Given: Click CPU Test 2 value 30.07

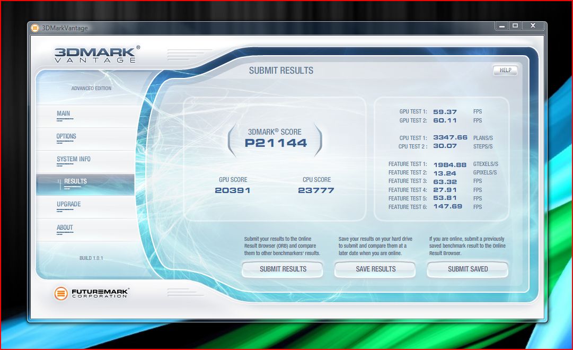Looking at the screenshot, I should pyautogui.click(x=445, y=146).
